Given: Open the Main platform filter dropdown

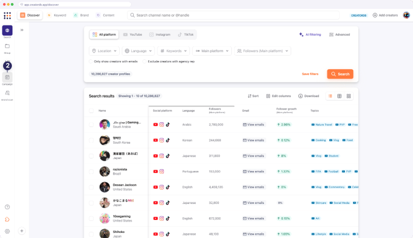Looking at the screenshot, I should [x=212, y=51].
